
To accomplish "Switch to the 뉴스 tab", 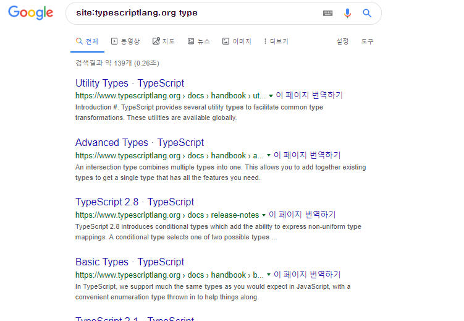I will [199, 41].
